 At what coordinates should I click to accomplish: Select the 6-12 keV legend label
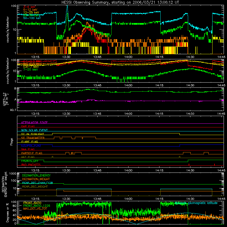(30, 10)
